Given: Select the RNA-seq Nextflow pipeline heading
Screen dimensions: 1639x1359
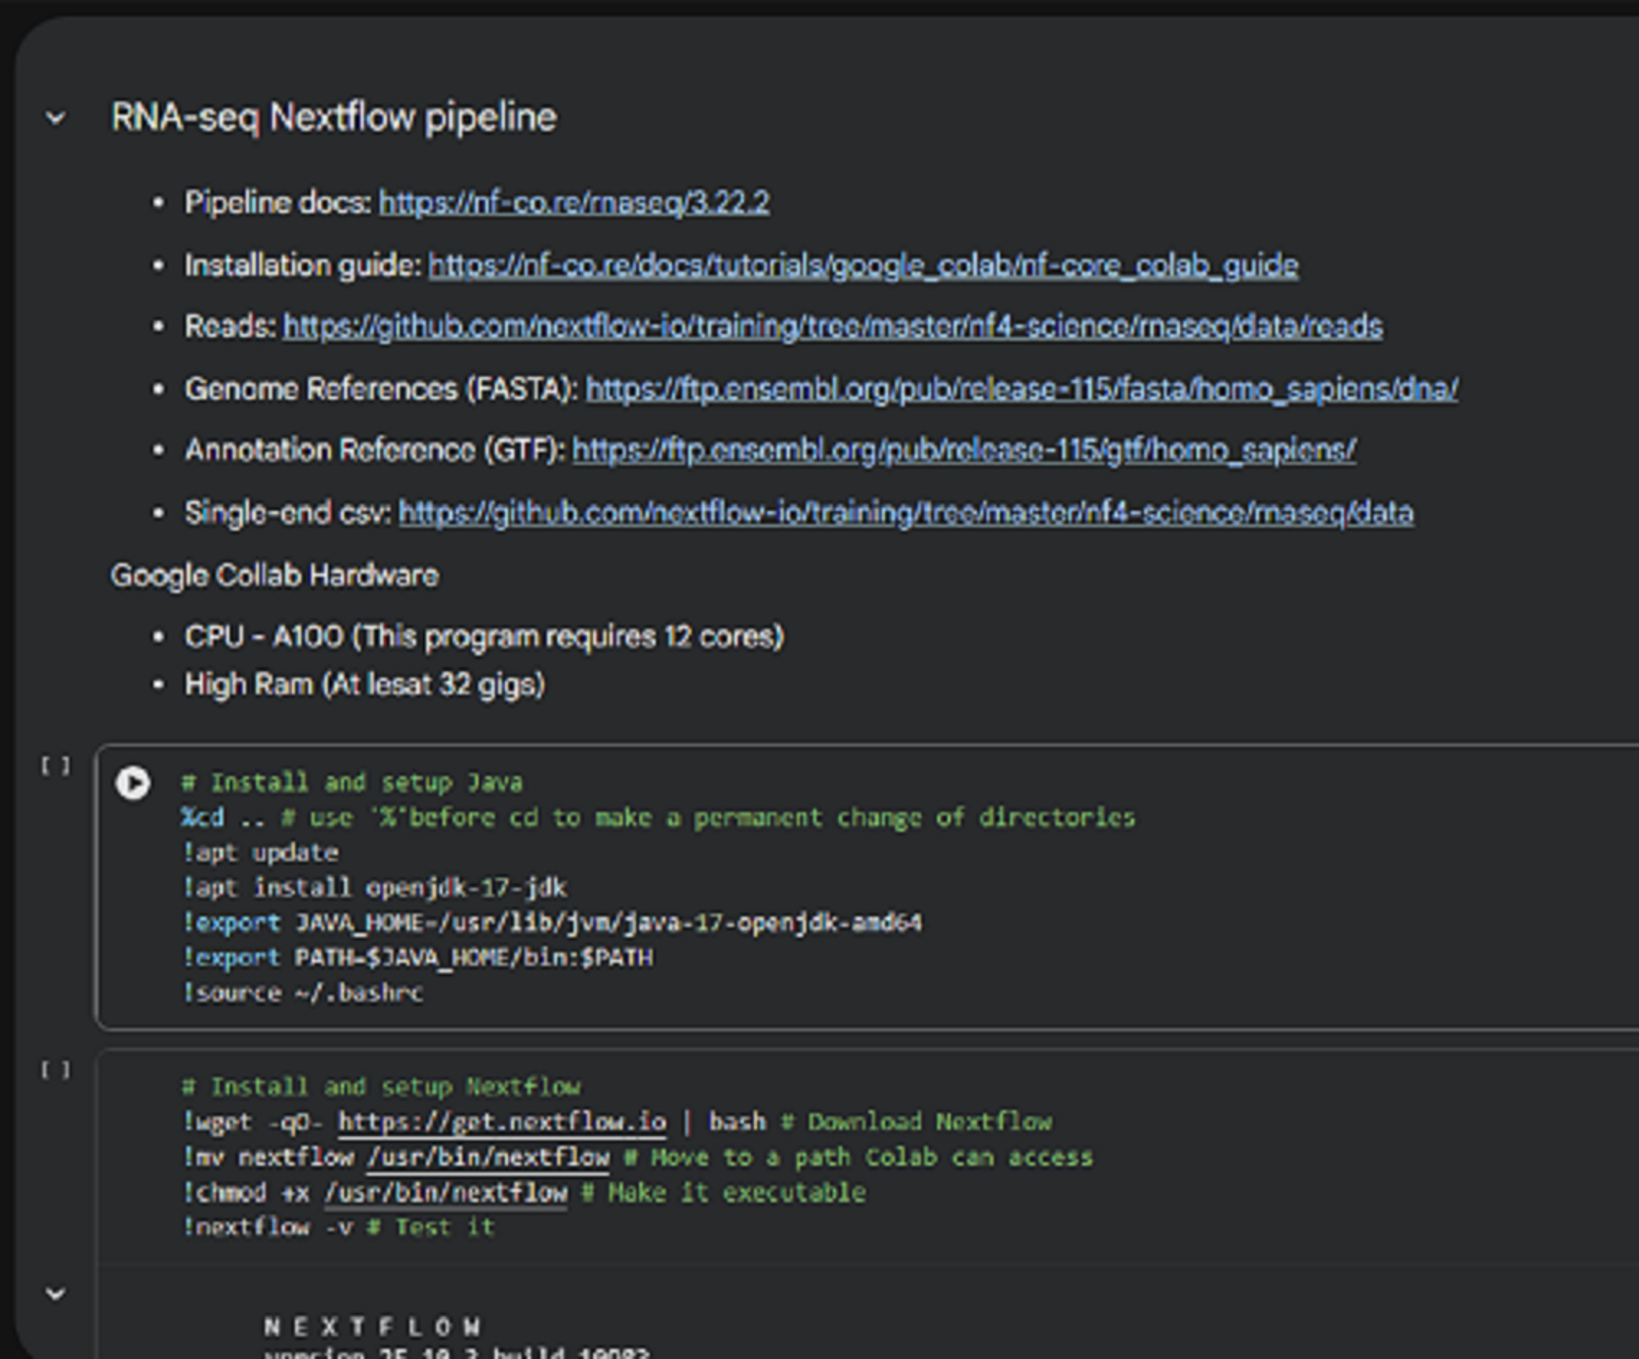Looking at the screenshot, I should click(334, 118).
